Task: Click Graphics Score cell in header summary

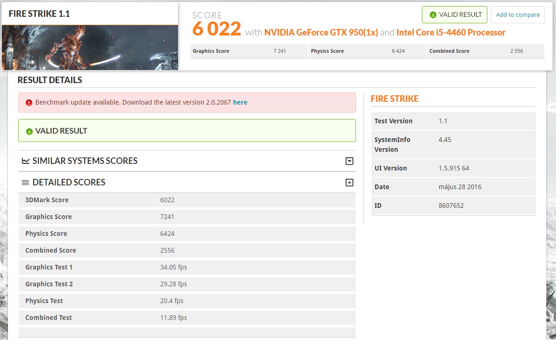Action: (249, 51)
